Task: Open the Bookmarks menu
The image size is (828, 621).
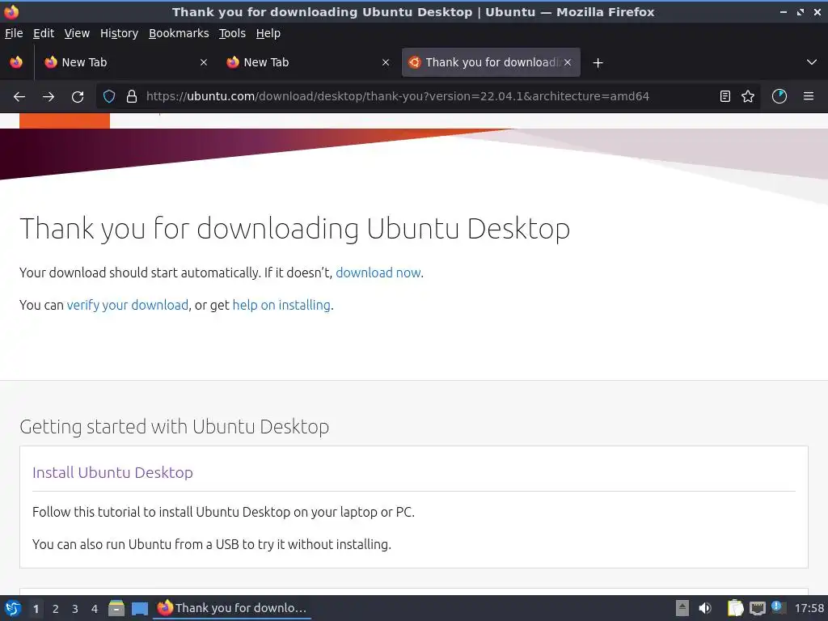Action: coord(179,33)
